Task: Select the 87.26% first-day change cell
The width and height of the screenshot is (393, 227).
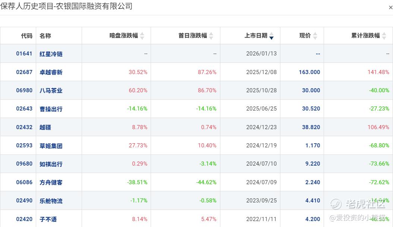Action: click(x=207, y=72)
